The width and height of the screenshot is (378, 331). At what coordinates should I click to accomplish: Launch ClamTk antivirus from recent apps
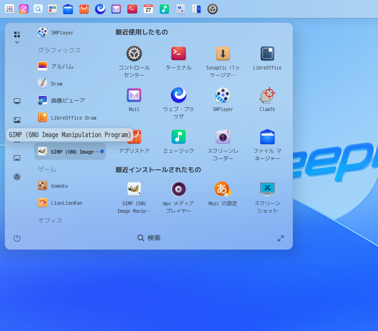click(267, 96)
